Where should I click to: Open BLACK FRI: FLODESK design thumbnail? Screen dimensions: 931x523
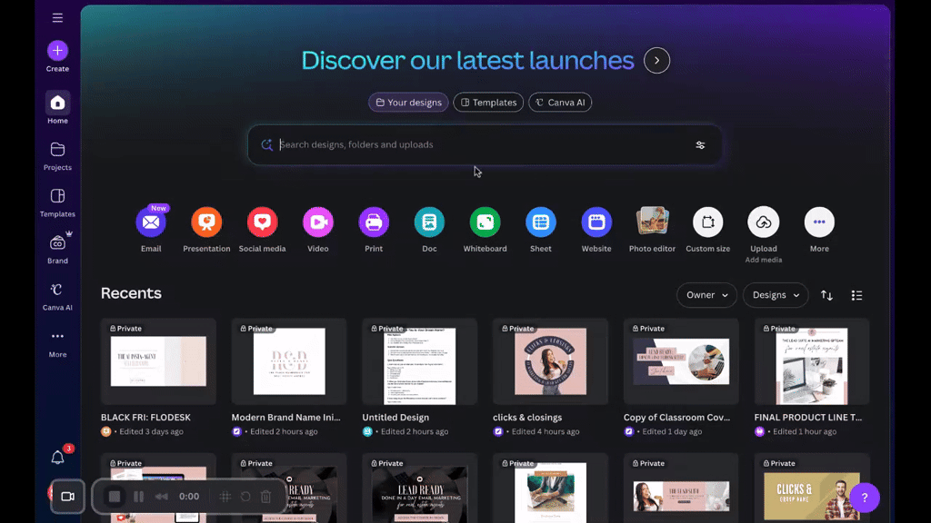tap(158, 361)
